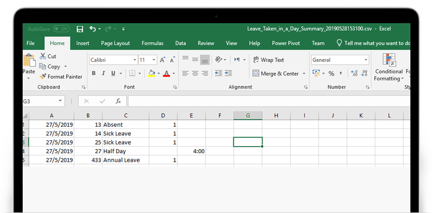432x213 pixels.
Task: Open the Font settings dialog launcher
Action: (174, 87)
